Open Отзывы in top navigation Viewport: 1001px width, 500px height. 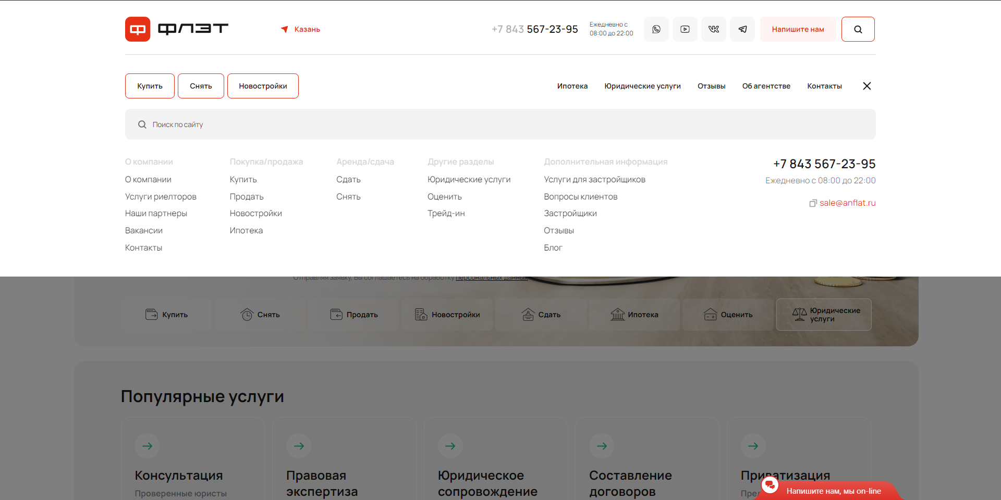point(711,86)
